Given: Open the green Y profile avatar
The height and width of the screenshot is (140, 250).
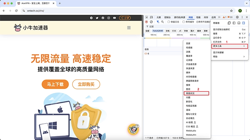Looking at the screenshot, I should point(240,11).
